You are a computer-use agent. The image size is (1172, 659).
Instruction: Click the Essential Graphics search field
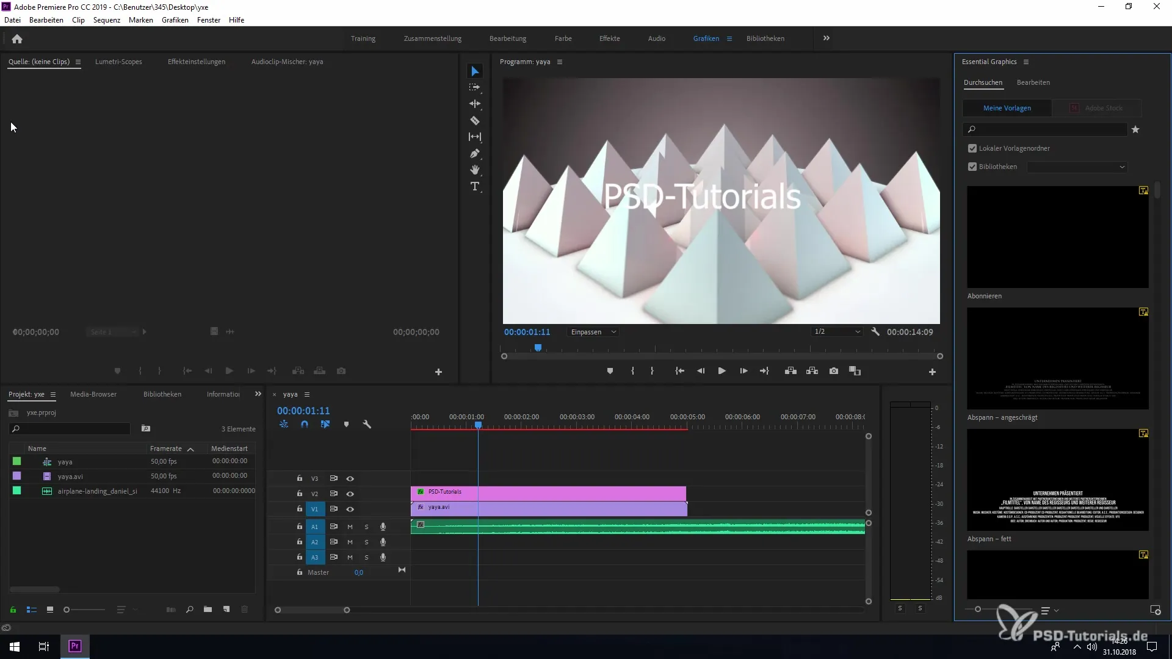[1045, 129]
